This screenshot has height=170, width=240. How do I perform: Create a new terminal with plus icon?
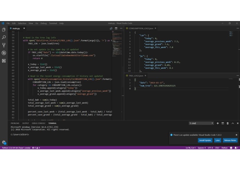218,123
